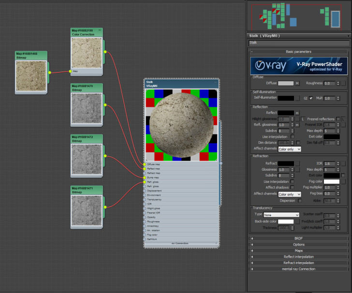Open the Back-side color swatch
Viewport: 352px width, 293px height.
286,221
